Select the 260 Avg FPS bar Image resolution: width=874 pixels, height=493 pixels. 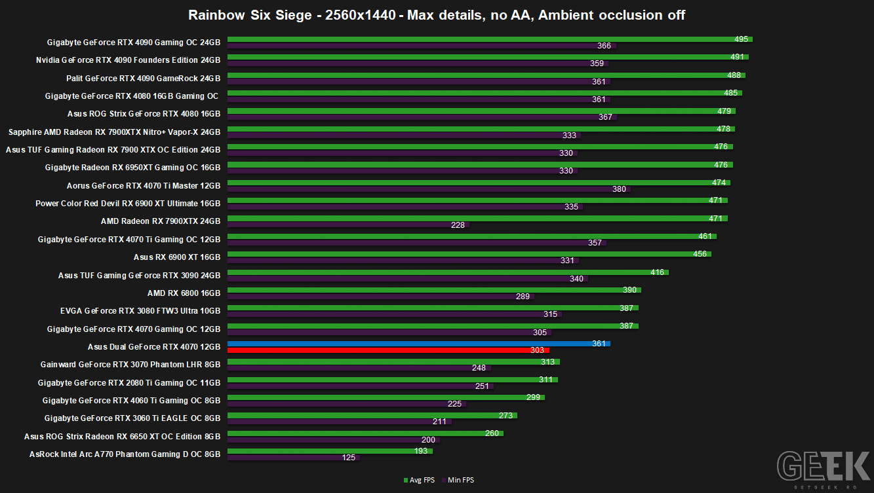coord(365,433)
